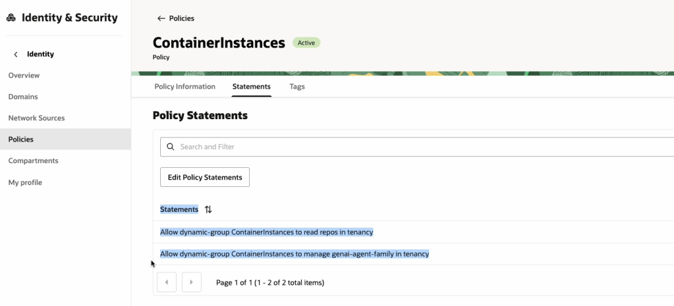674x306 pixels.
Task: Click the left arrow next to Policies
Action: (x=161, y=18)
